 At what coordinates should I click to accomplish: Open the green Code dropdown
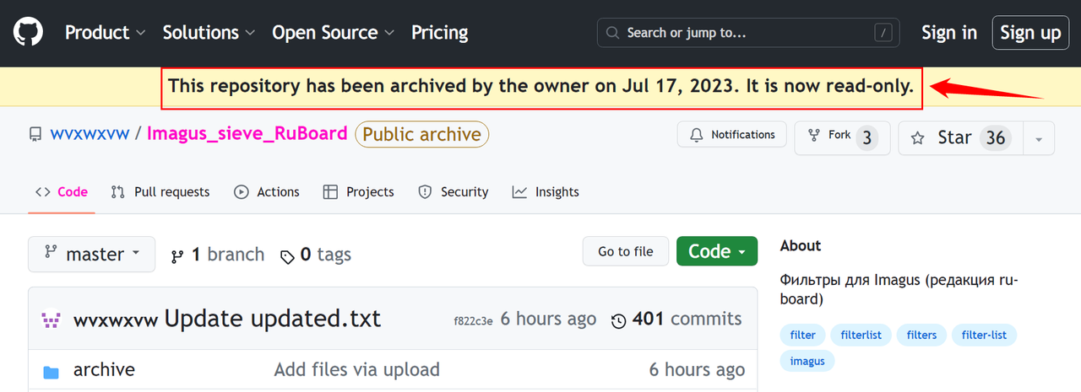click(717, 251)
